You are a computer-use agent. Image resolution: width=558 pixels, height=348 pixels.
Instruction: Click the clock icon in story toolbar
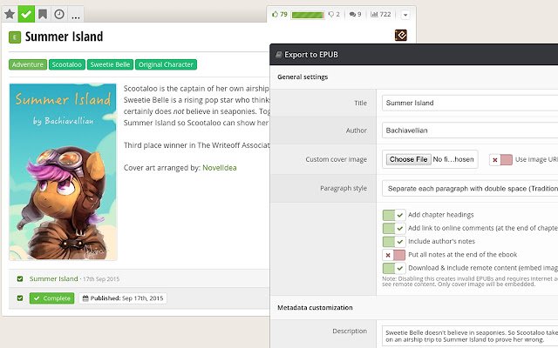tap(59, 14)
